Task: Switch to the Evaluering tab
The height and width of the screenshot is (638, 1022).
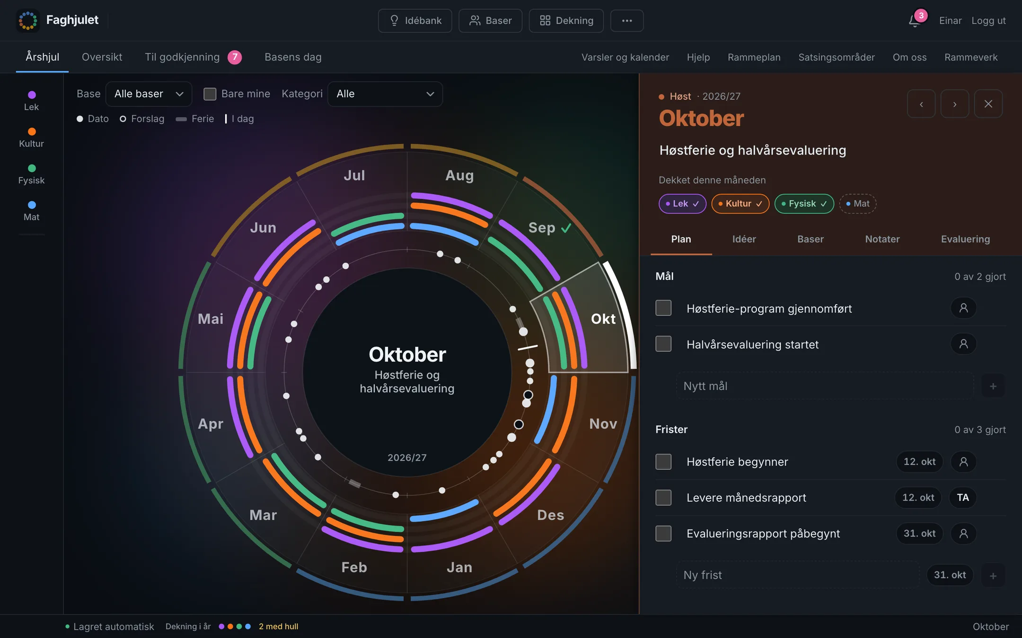Action: click(x=965, y=239)
